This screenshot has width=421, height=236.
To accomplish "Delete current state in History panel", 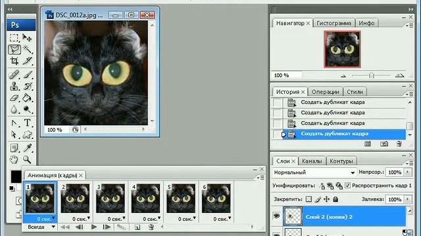I will pyautogui.click(x=399, y=144).
